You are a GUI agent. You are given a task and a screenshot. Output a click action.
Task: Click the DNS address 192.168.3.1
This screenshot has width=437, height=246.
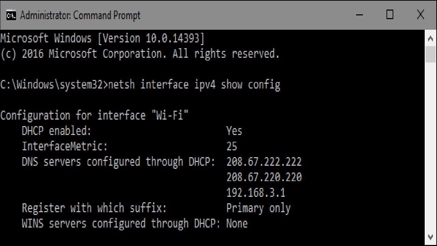pos(256,193)
